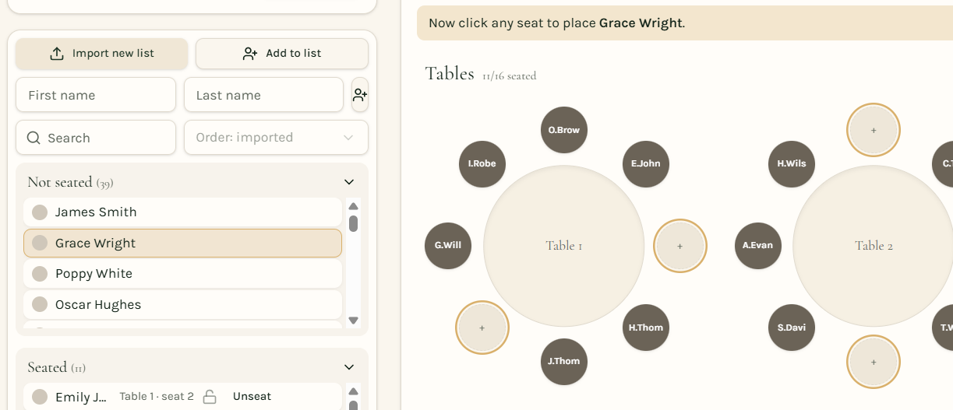Click Unseat for Emily J...
Screen dimensions: 953x410
pyautogui.click(x=252, y=397)
